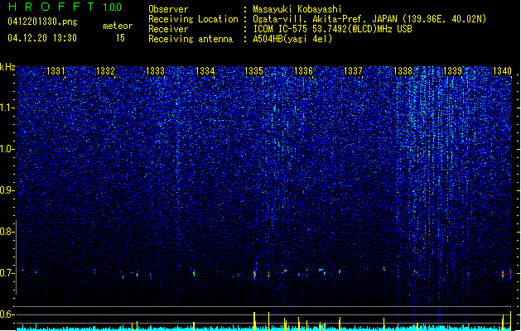
Task: Click the 1337 time marker
Action: [353, 71]
